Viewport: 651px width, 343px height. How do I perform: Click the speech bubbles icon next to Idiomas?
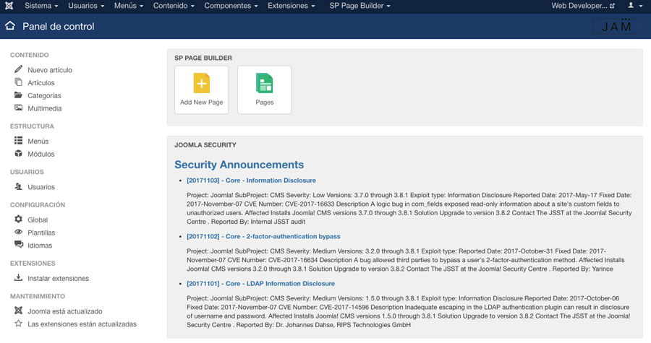[x=19, y=244]
